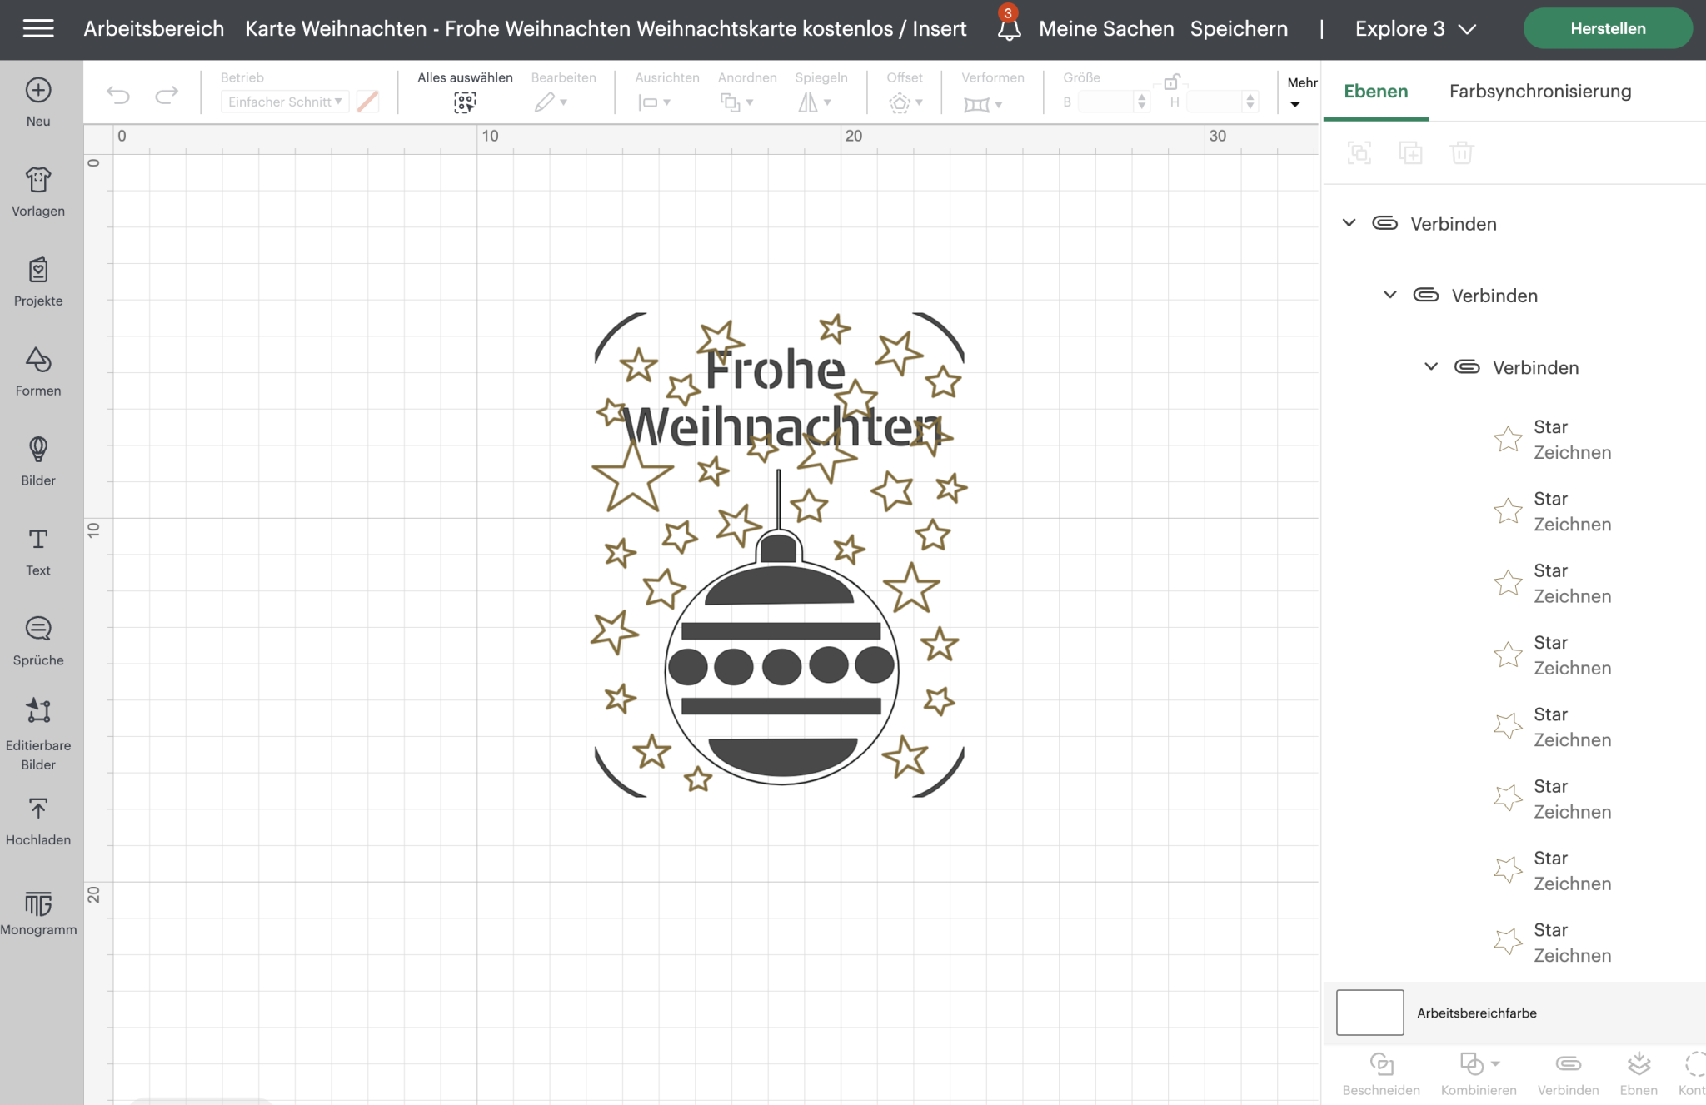
Task: Open the Offset dropdown
Action: [905, 103]
